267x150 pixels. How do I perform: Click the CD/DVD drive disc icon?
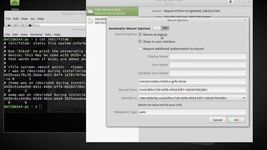[x=90, y=21]
